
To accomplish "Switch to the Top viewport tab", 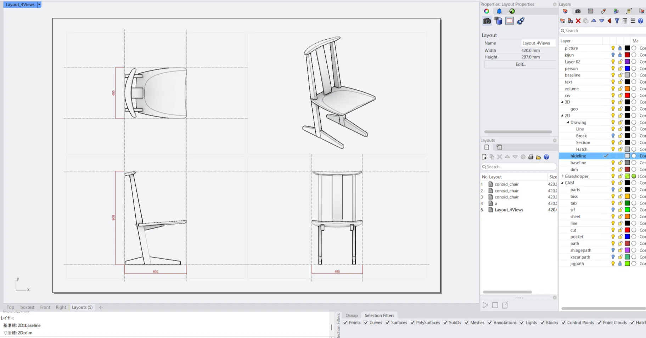I will pyautogui.click(x=11, y=307).
